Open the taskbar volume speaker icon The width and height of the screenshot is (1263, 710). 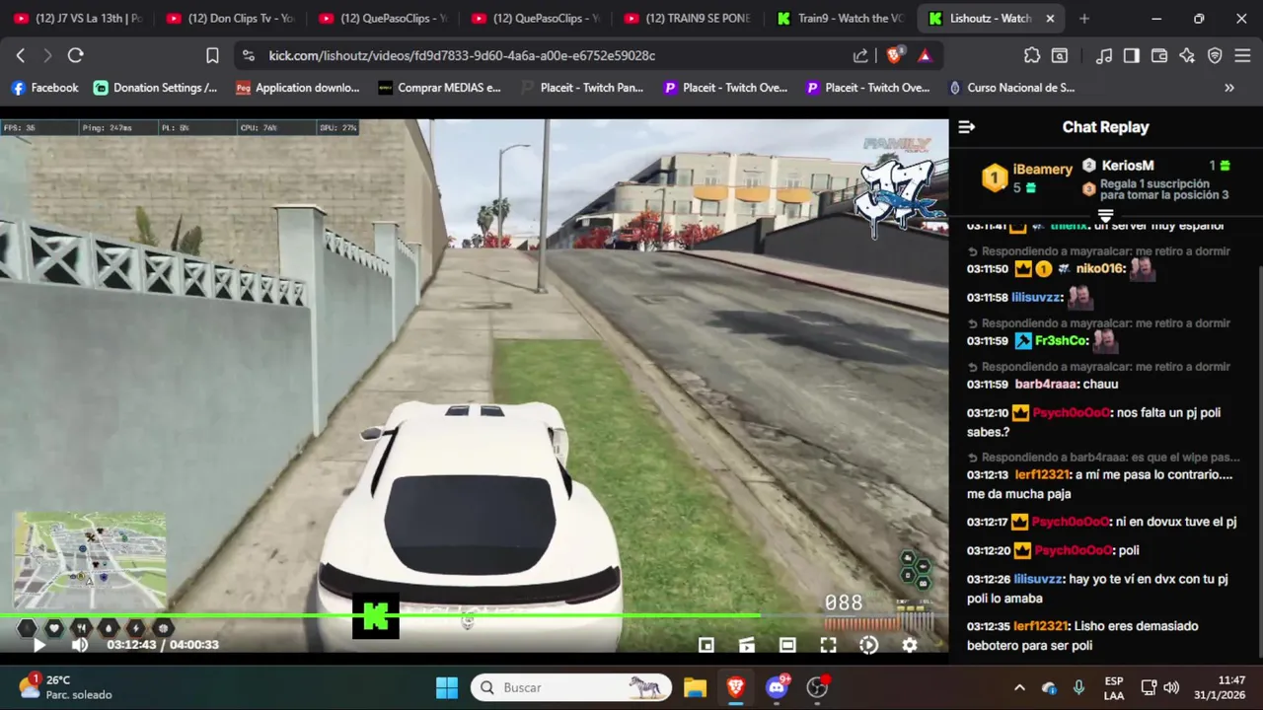[1171, 687]
